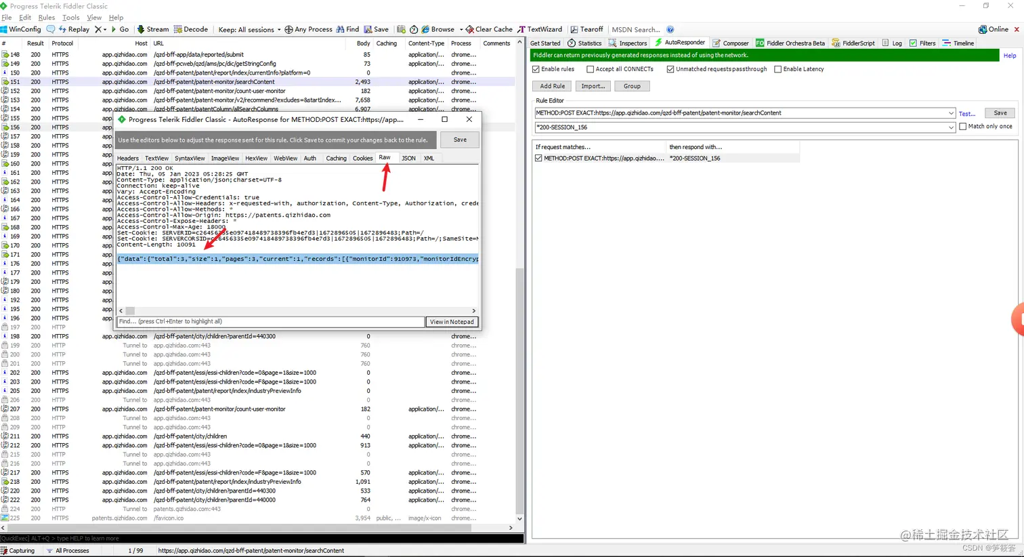Click the dialog's horizontal scrollbar
Viewport: 1024px width, 557px height.
(x=297, y=310)
